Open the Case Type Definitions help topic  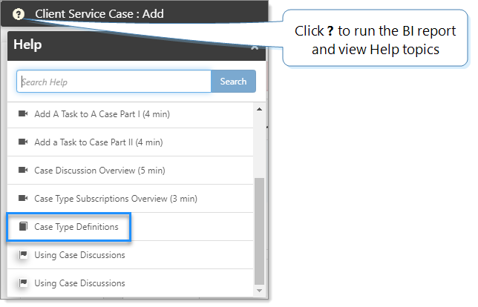pos(76,227)
